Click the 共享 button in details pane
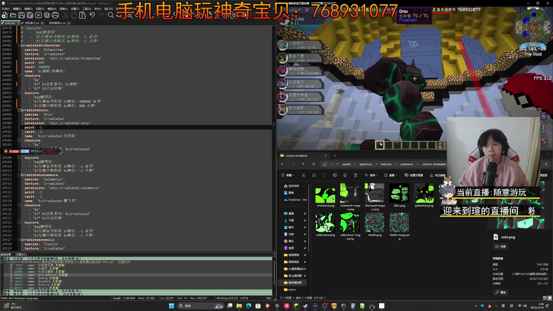553x311 pixels. pos(501,246)
